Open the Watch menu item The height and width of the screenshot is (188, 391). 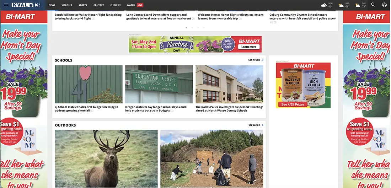click(x=131, y=5)
